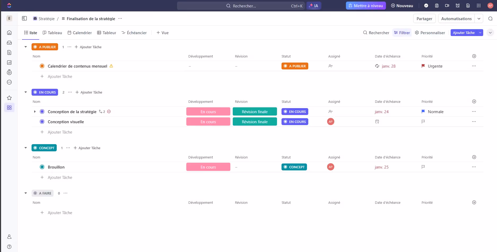Click the invite people icon in sidebar
The image size is (497, 252).
[x=9, y=237]
